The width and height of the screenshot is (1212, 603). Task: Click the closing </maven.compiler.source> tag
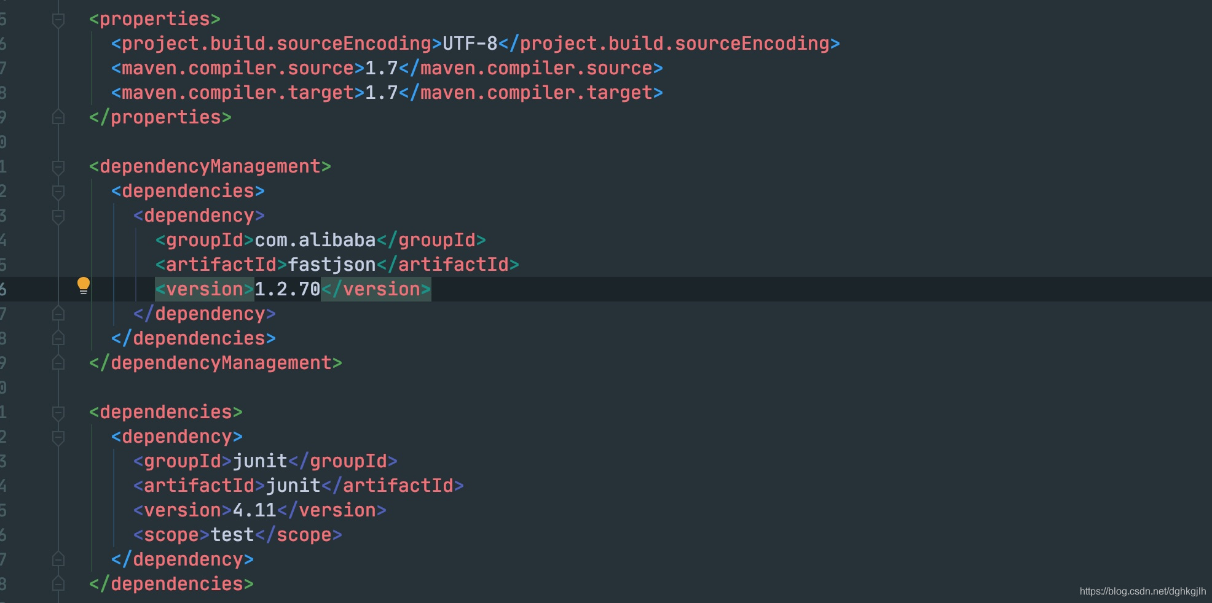click(531, 68)
